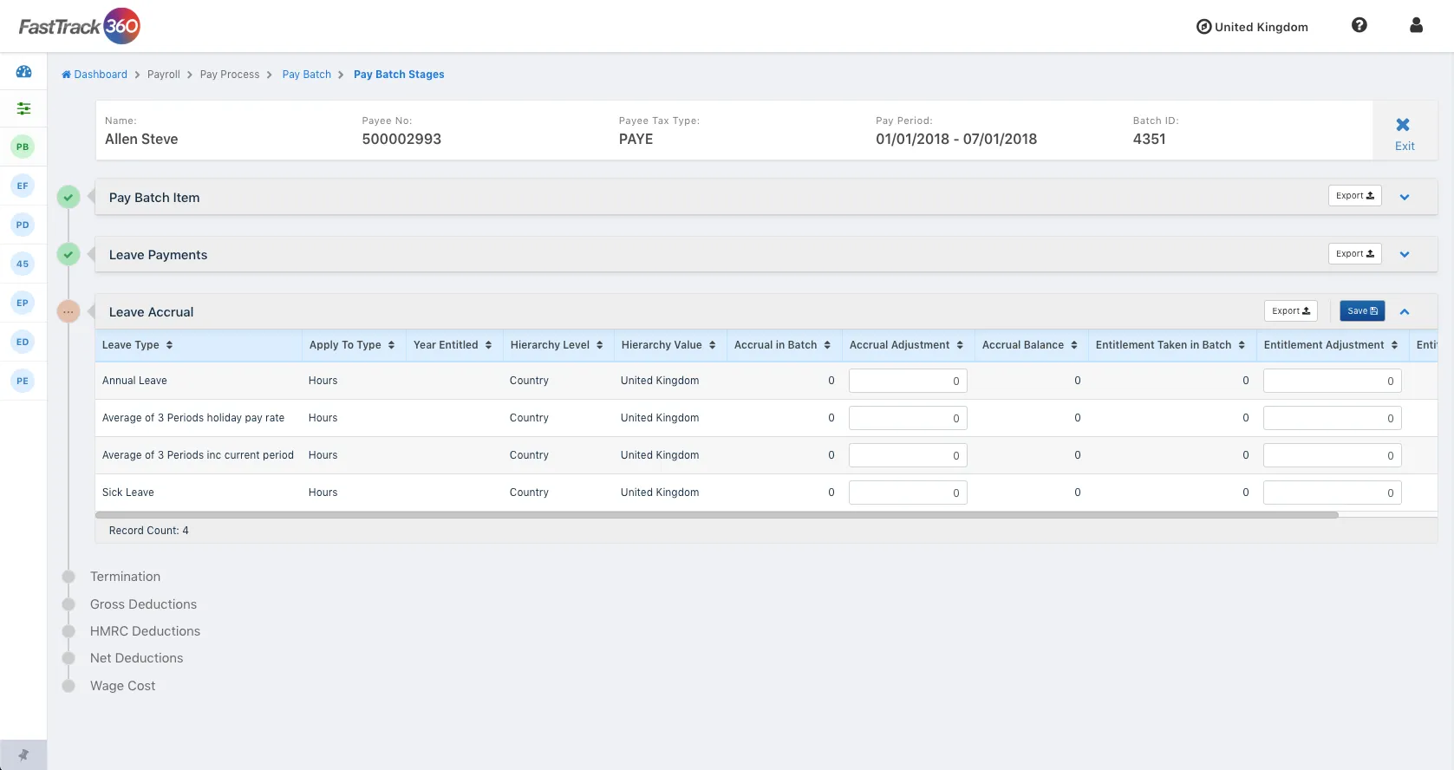The height and width of the screenshot is (770, 1454).
Task: Click Accrual Adjustment field for Annual Leave
Action: 907,381
